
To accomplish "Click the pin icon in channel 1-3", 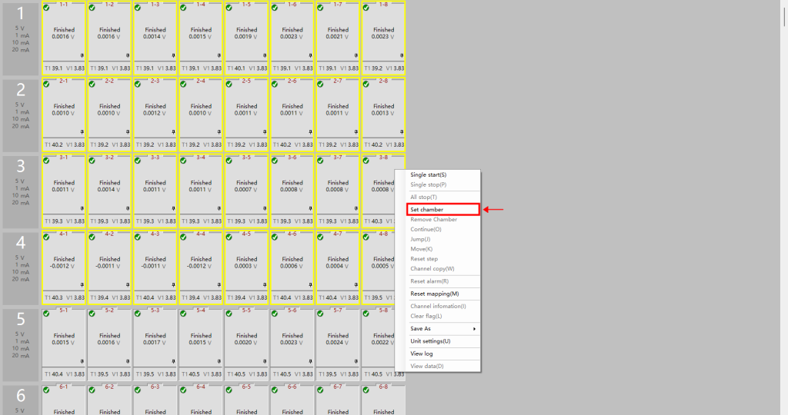I will coord(174,55).
